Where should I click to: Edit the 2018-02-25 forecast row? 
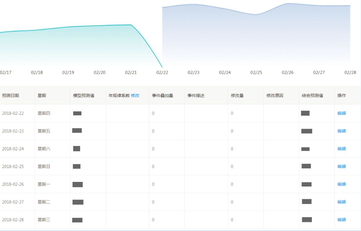coord(341,166)
